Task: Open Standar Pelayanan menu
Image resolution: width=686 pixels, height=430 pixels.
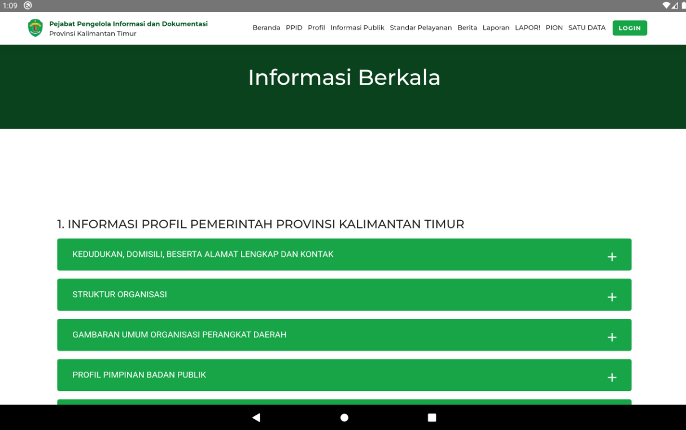Action: point(421,28)
